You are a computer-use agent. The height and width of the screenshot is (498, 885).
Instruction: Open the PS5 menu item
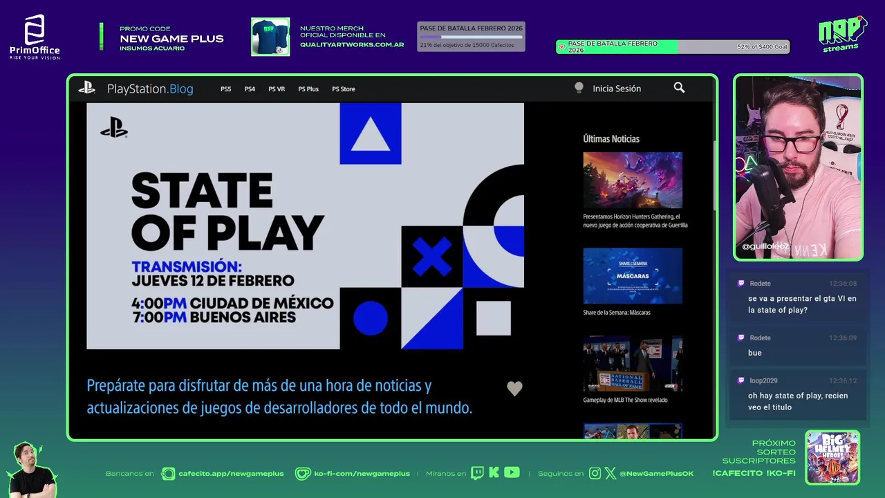[x=226, y=89]
